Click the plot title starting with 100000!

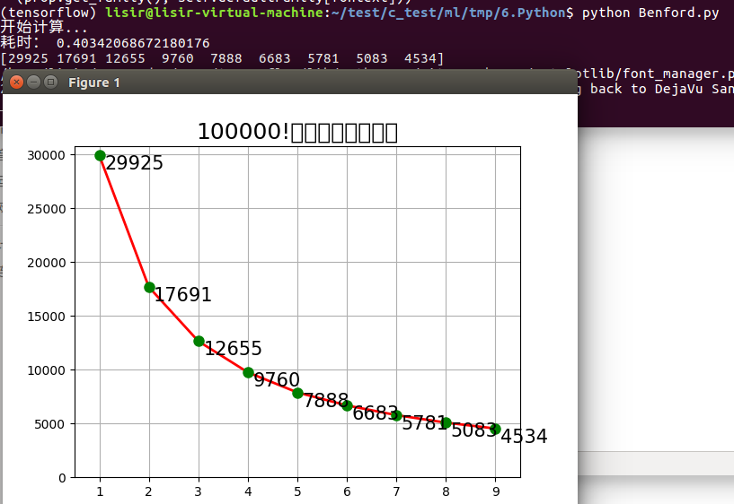point(297,132)
